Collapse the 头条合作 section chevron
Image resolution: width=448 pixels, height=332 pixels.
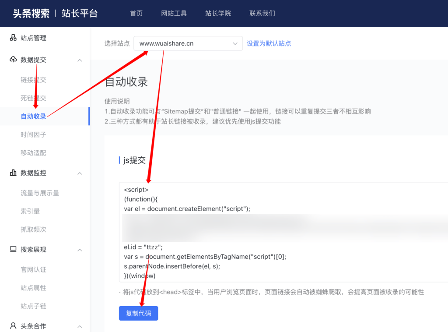click(80, 327)
